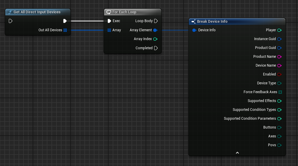Click the Loop Body execution pin

point(156,21)
